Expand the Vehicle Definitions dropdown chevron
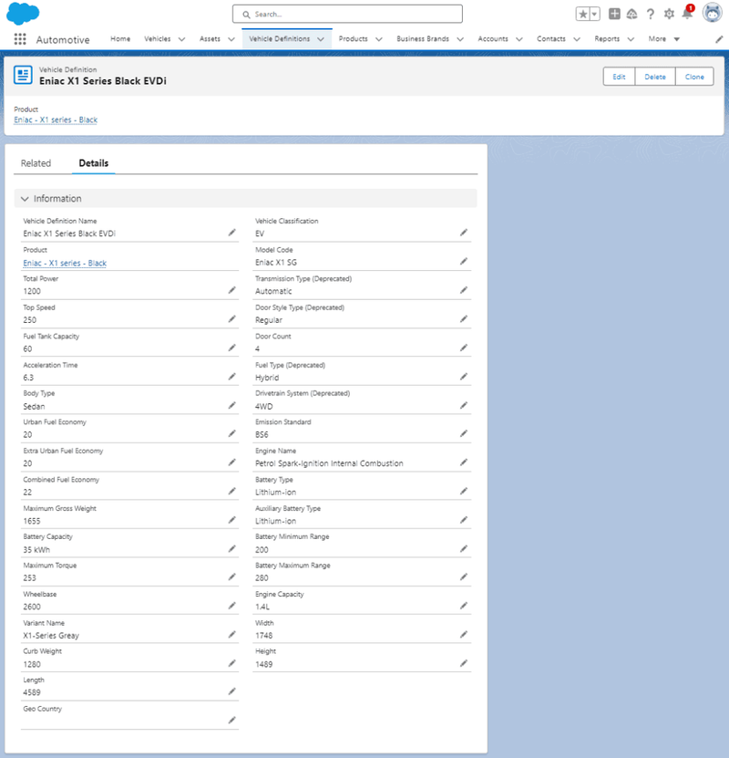Viewport: 729px width, 758px height. (321, 39)
